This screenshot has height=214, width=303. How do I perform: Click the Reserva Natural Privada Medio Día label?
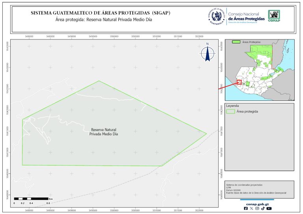click(104, 132)
